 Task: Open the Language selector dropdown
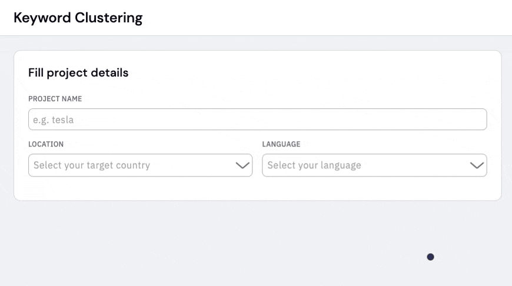tap(374, 165)
